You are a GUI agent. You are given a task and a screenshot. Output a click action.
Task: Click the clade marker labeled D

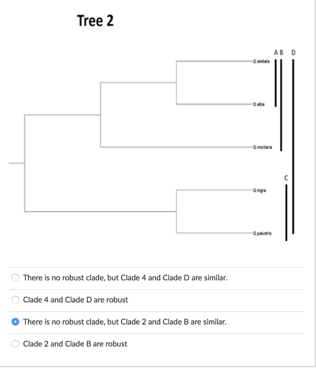pos(293,52)
